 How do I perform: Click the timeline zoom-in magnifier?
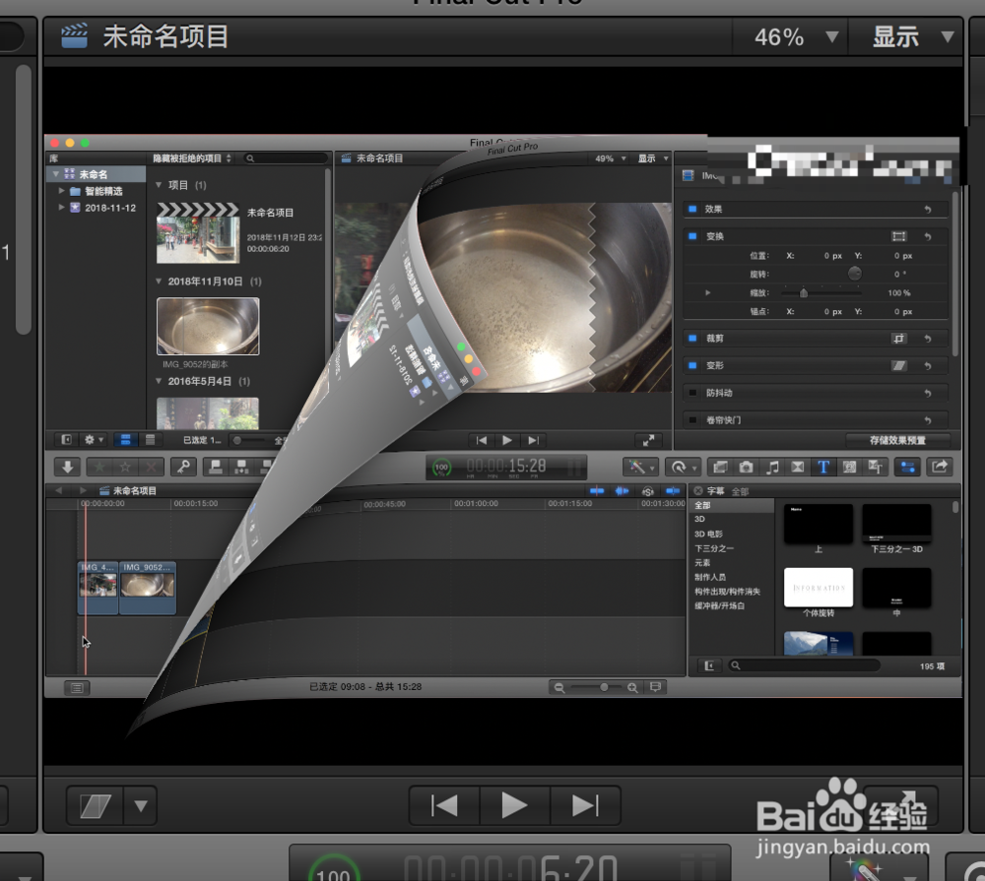632,688
